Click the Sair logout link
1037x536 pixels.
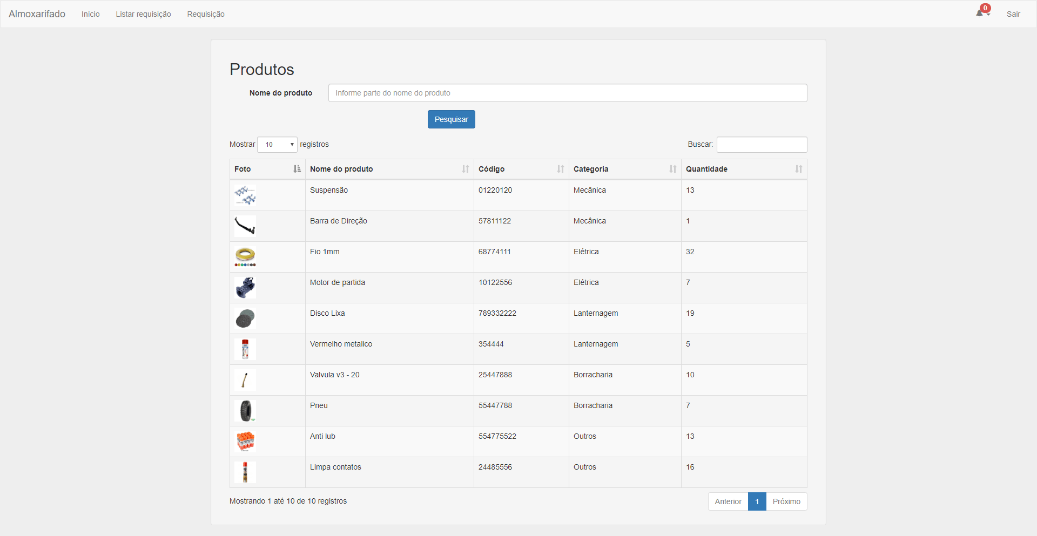pyautogui.click(x=1013, y=14)
